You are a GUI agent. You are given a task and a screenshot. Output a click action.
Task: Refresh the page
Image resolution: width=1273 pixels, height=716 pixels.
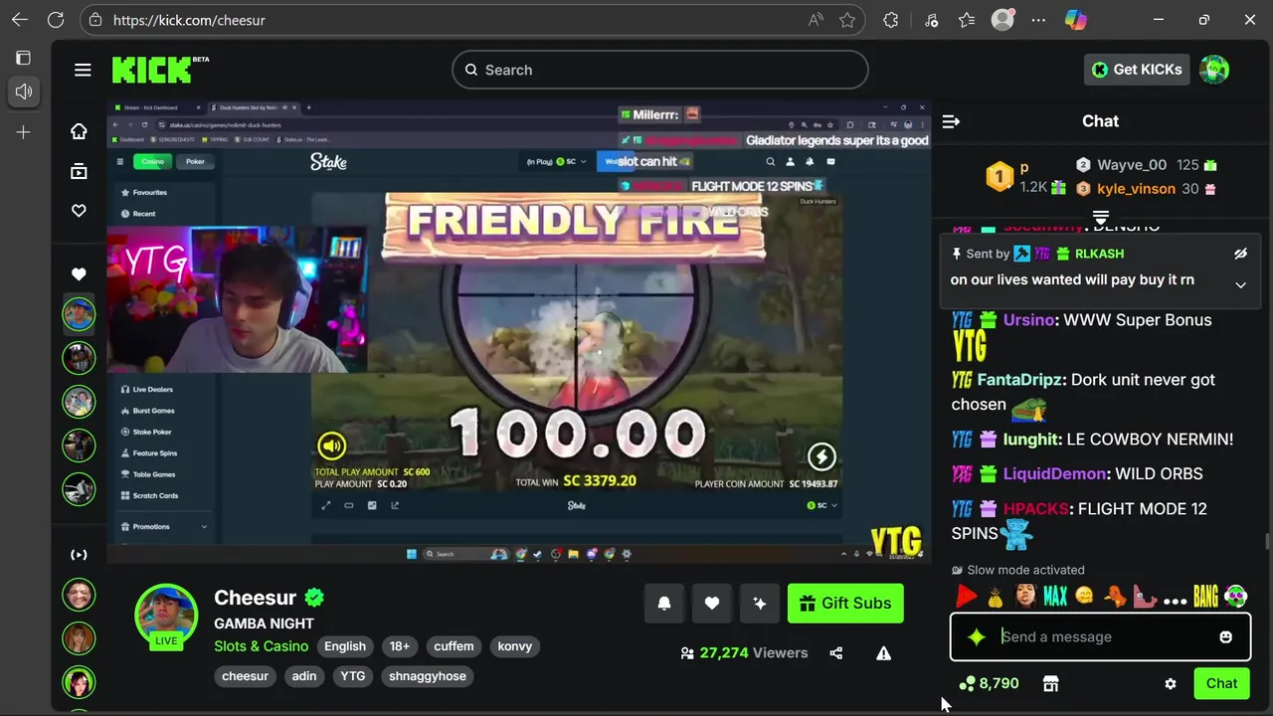coord(56,20)
